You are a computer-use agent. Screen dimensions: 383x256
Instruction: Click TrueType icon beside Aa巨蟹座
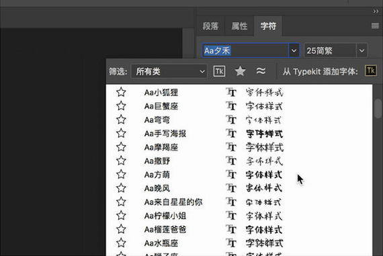point(231,106)
